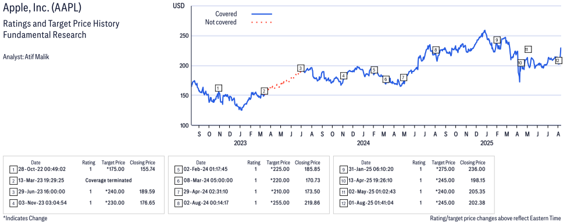The image size is (567, 222).
Task: Click the 'Fundamental Research' subtitle
Action: click(x=44, y=35)
